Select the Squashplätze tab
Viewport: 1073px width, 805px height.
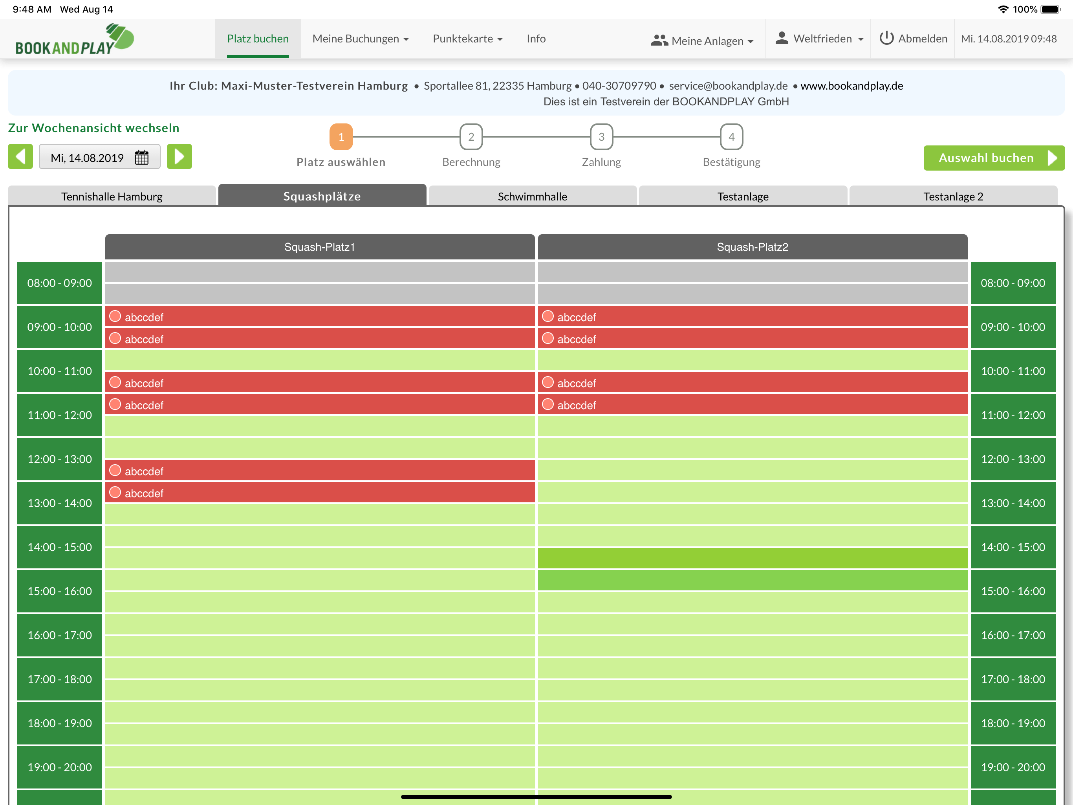point(322,196)
